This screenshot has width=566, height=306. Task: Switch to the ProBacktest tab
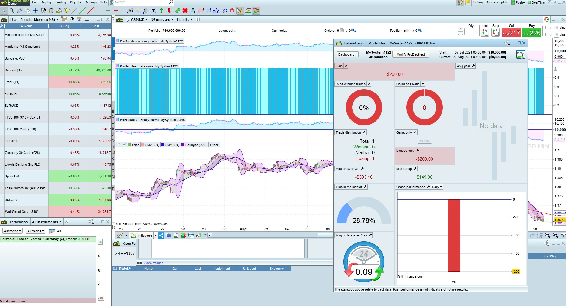(377, 43)
